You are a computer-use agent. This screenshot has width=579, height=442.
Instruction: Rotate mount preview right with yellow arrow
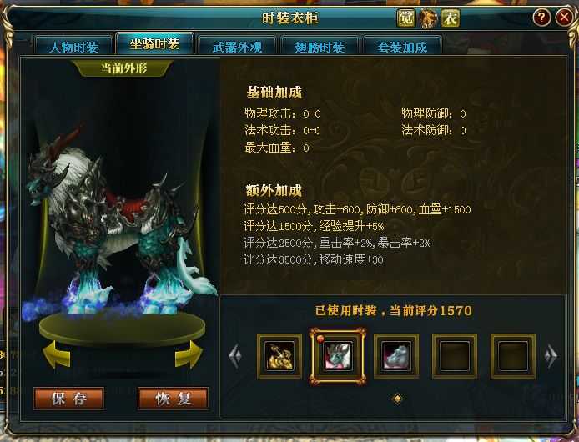click(x=189, y=355)
